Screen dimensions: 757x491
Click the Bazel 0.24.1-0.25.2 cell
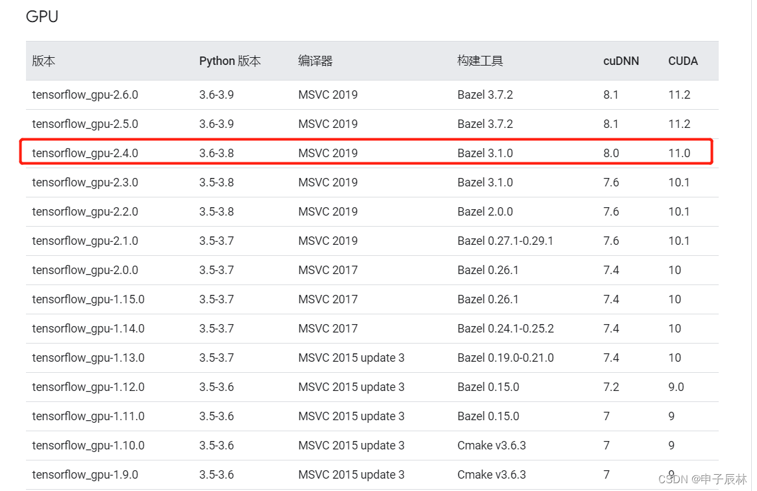[506, 328]
